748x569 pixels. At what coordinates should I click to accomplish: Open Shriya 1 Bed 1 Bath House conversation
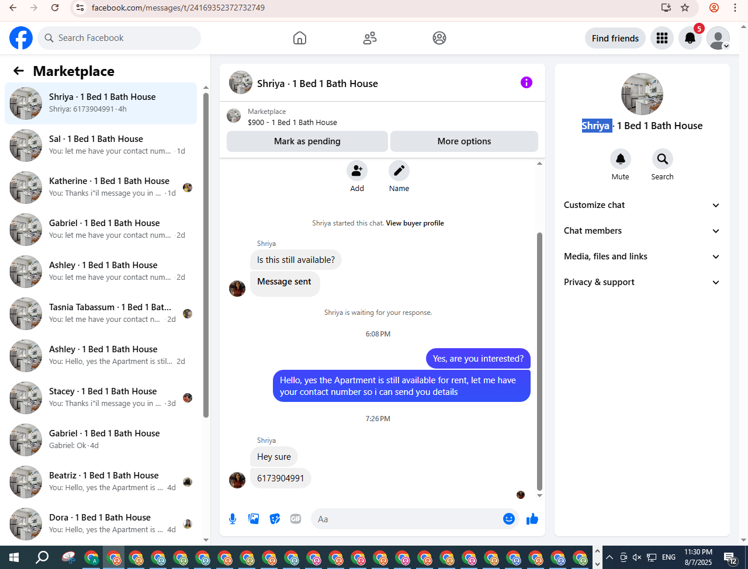(x=101, y=103)
